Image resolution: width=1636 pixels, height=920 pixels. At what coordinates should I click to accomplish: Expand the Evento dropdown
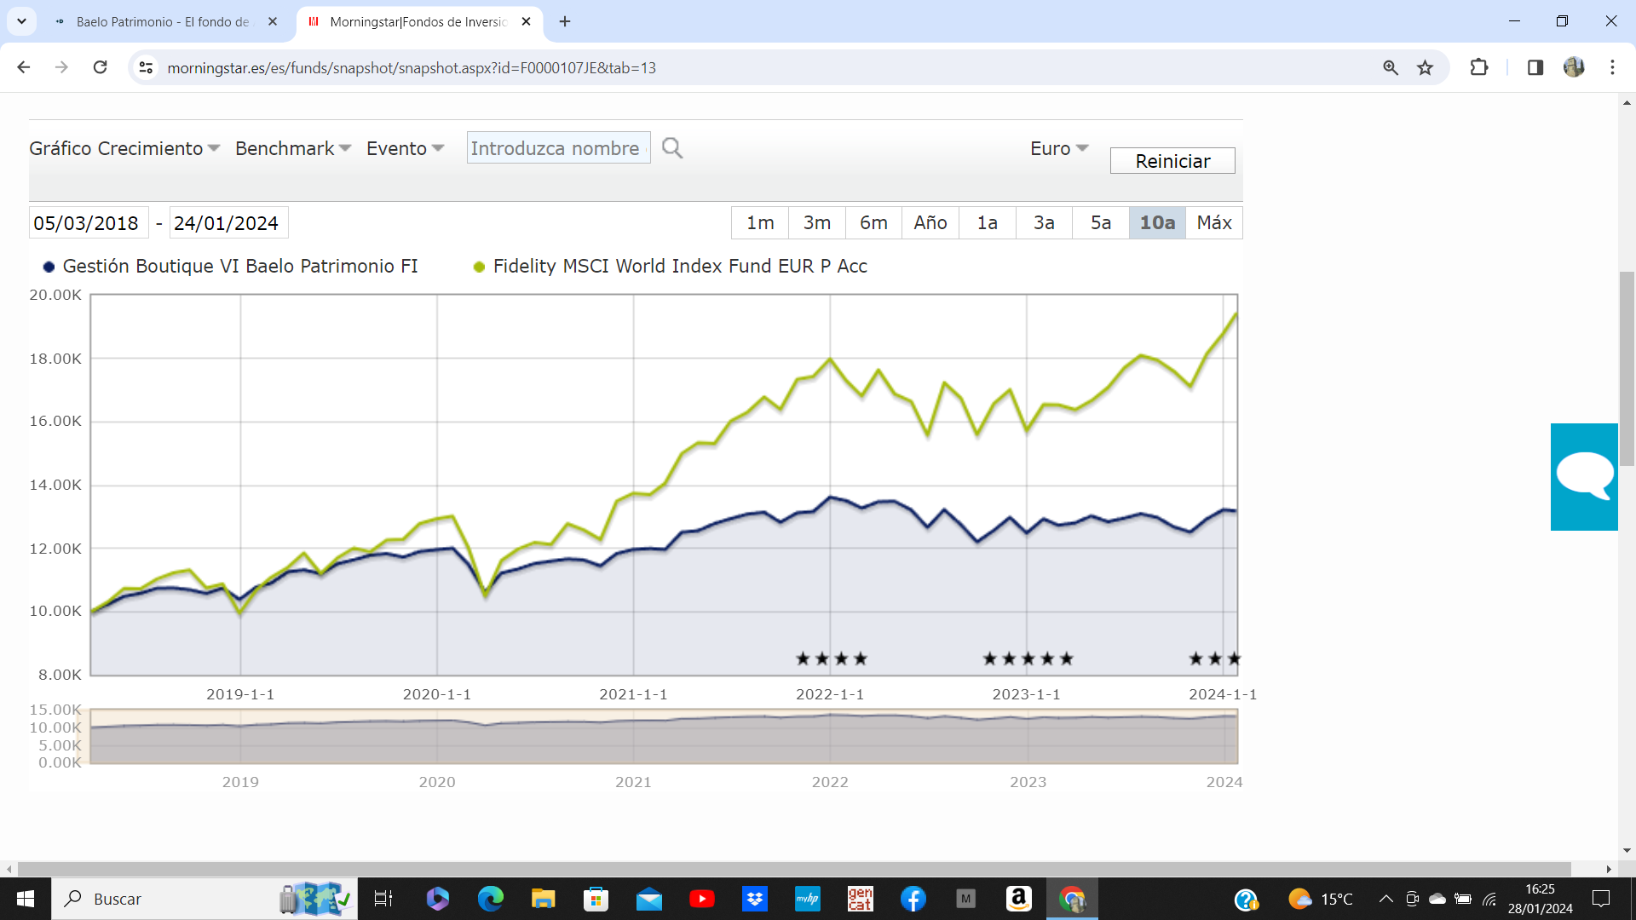point(406,148)
